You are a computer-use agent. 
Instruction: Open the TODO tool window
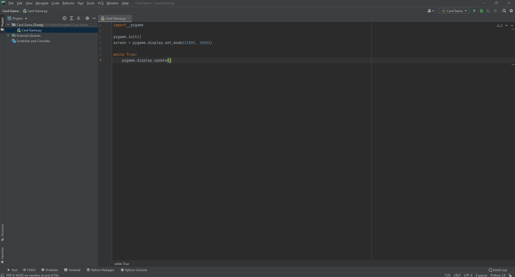pyautogui.click(x=29, y=270)
